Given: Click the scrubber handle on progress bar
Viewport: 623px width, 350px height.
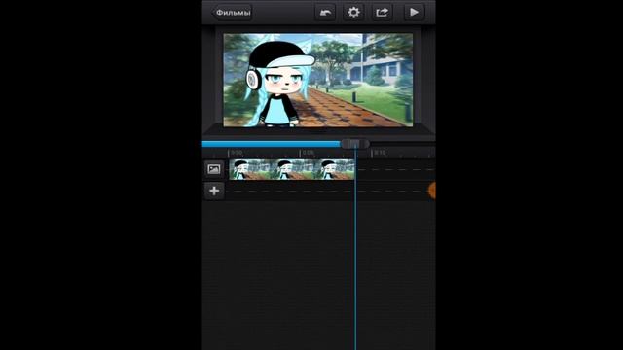Looking at the screenshot, I should [354, 144].
